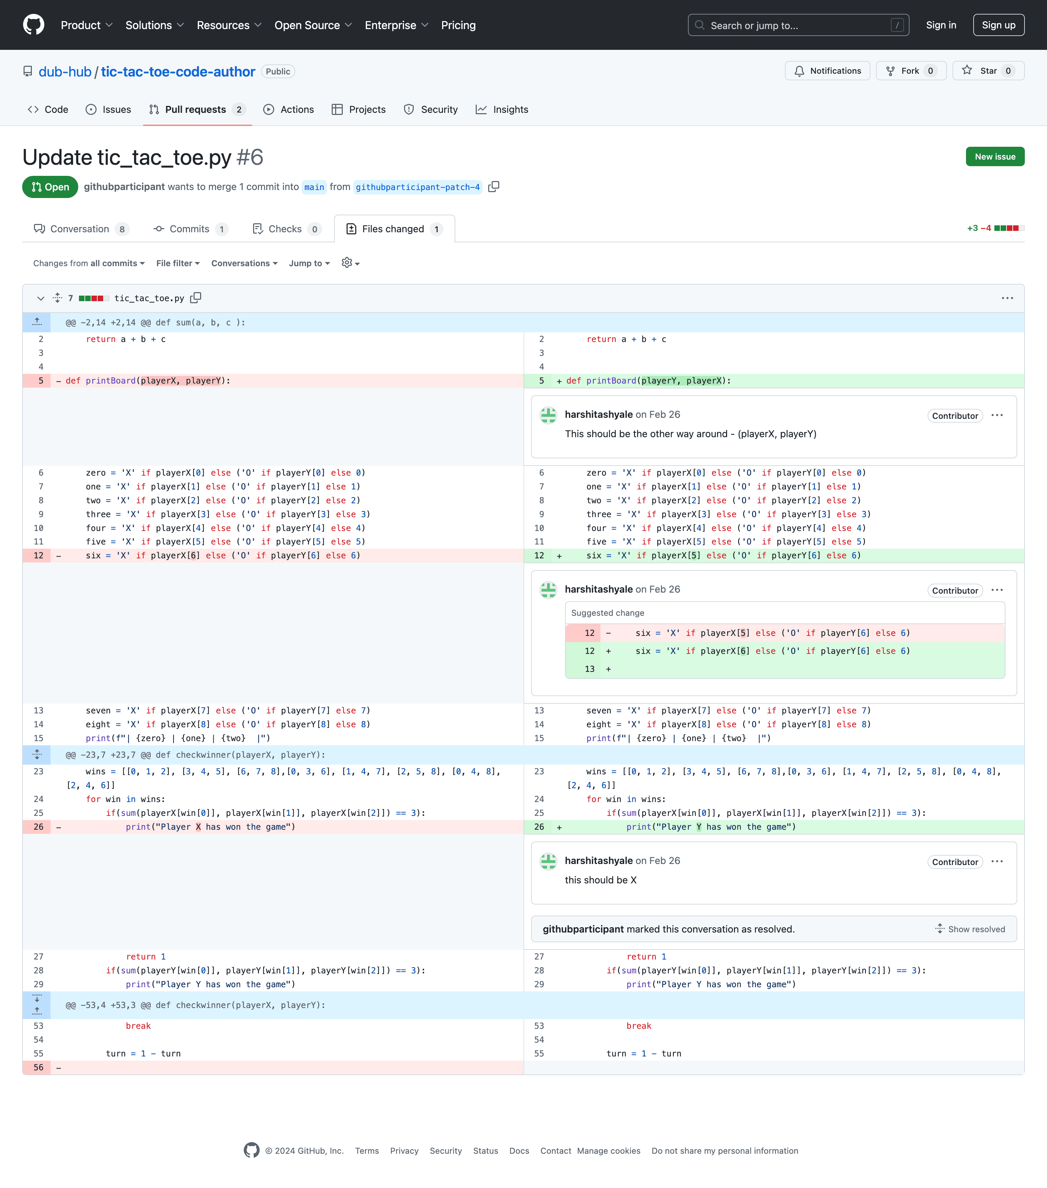Click harshitashyale avatar on first comment

(548, 415)
